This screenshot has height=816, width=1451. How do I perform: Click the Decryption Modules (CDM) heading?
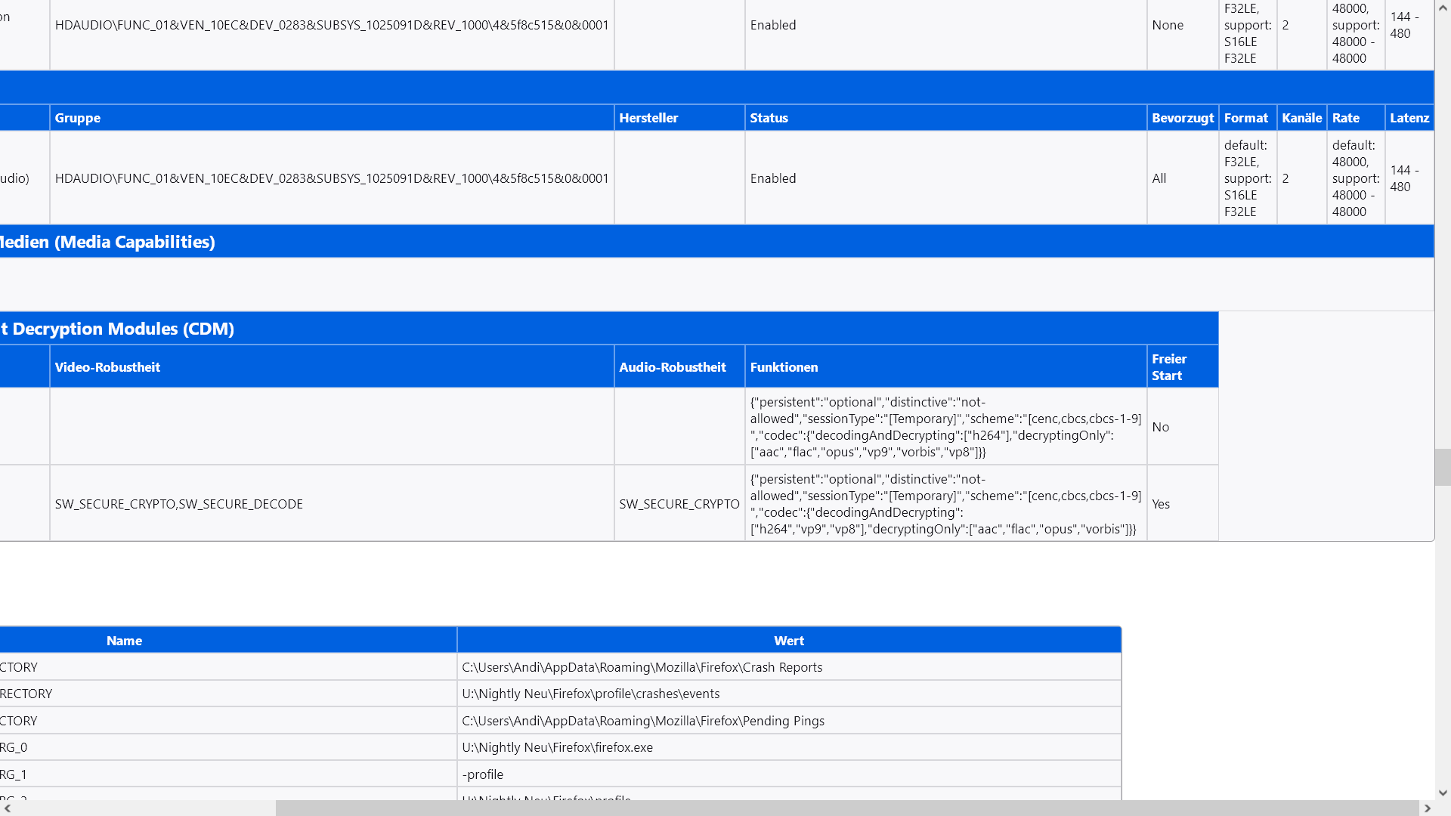(x=121, y=329)
